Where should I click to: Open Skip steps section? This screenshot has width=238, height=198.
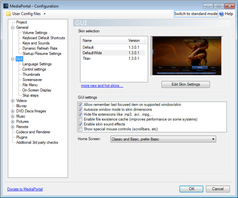tap(30, 96)
